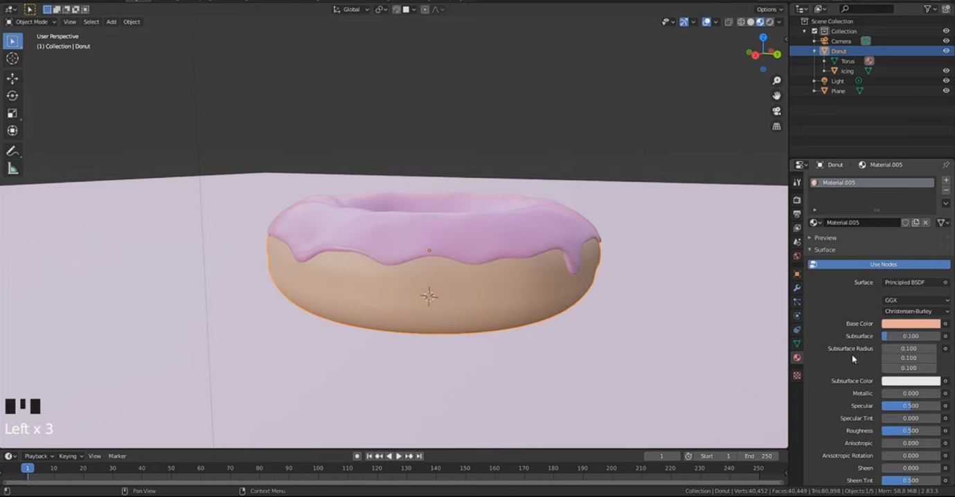Click the Base Color swatch
Image resolution: width=955 pixels, height=497 pixels.
[x=911, y=324]
